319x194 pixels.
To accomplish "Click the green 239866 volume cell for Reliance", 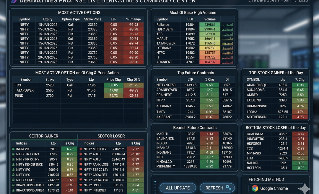I will (210, 25).
